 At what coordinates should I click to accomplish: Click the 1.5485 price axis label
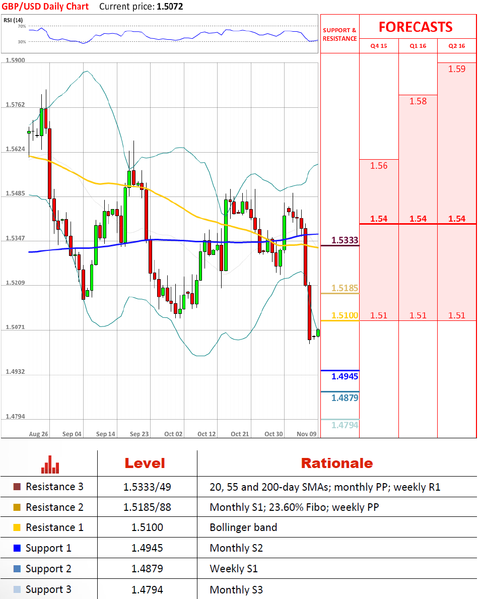(x=15, y=193)
